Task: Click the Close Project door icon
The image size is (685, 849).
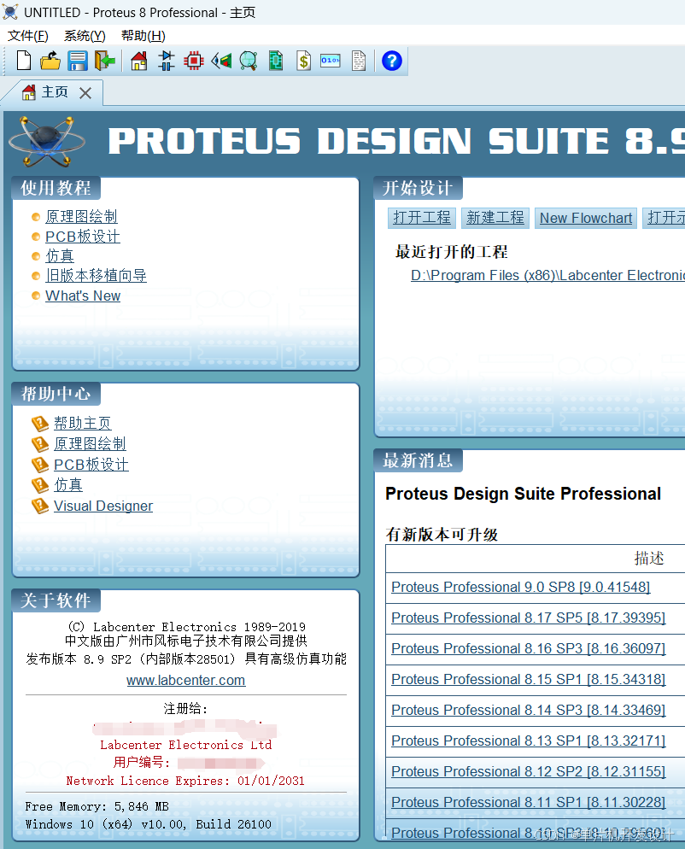Action: [105, 61]
